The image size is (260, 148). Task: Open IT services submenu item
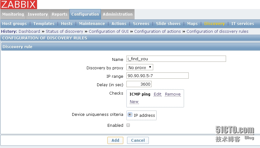(x=243, y=24)
